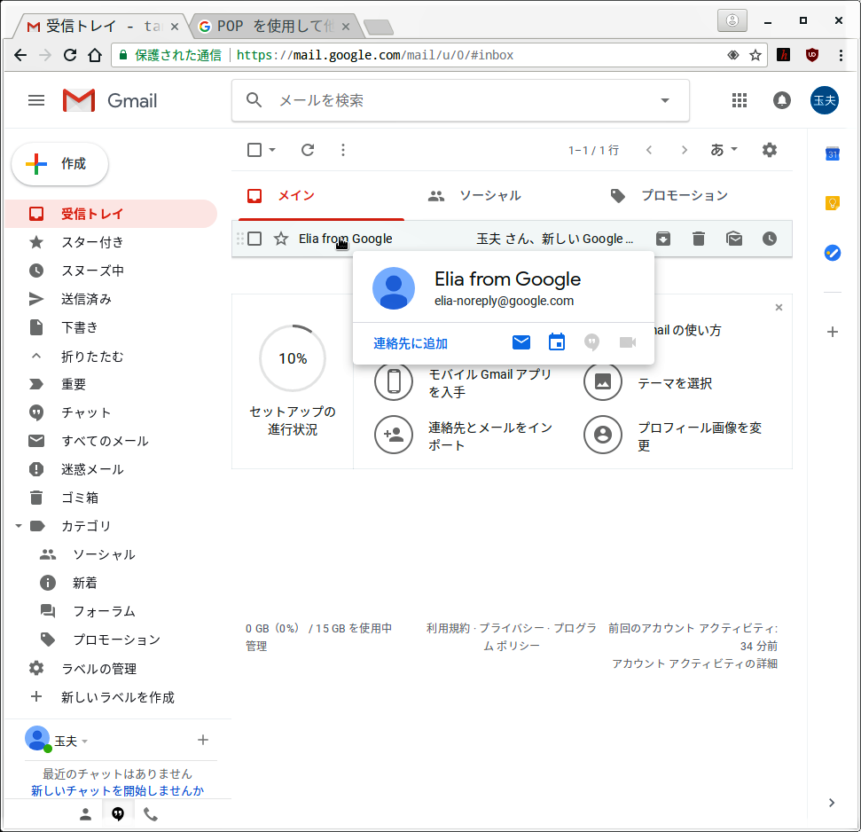Image resolution: width=861 pixels, height=832 pixels.
Task: Switch to the プロモーション tab
Action: 684,195
